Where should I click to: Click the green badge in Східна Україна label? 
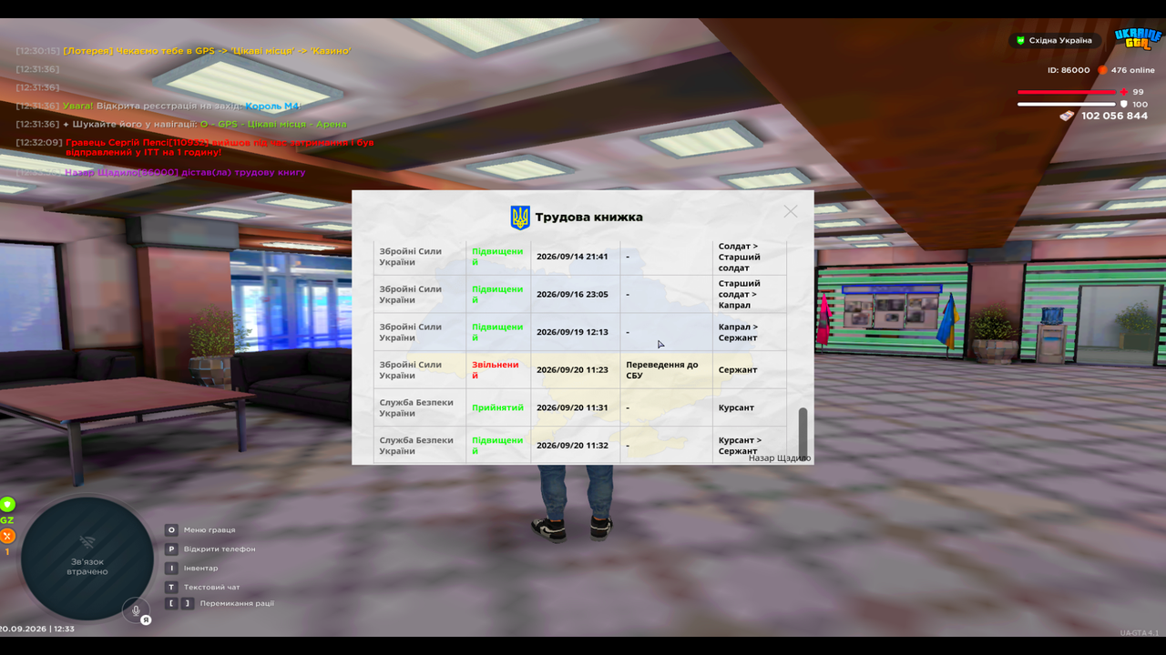click(1021, 41)
